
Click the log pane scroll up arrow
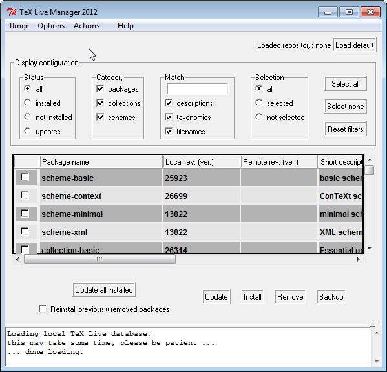pos(377,333)
